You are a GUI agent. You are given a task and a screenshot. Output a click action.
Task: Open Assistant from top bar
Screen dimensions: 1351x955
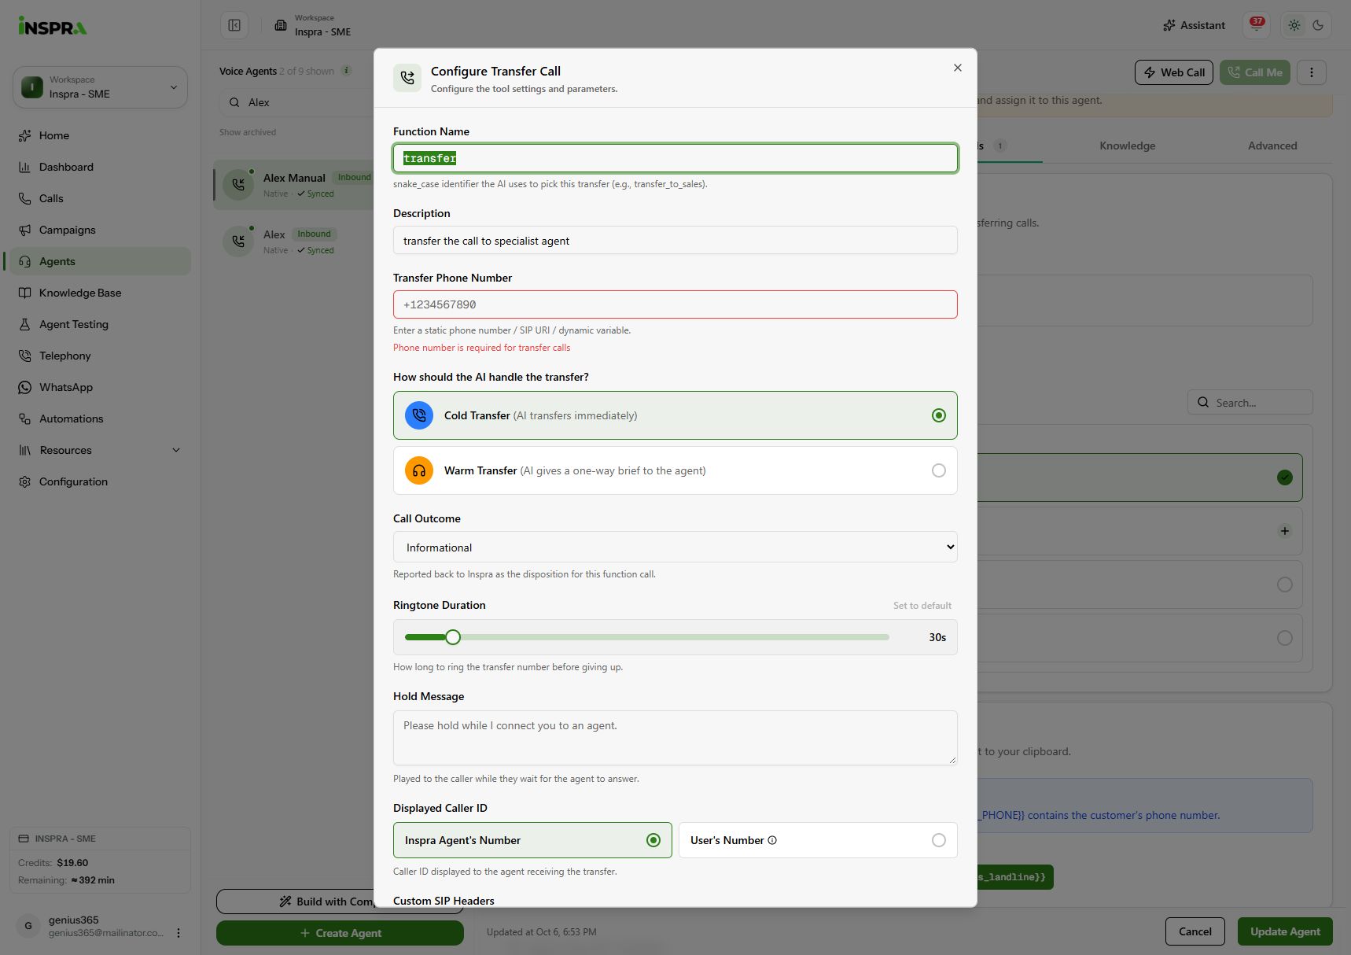coord(1194,25)
